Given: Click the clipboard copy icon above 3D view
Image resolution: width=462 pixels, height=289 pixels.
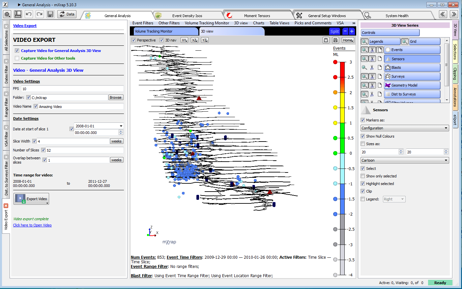Looking at the screenshot, I should [326, 40].
